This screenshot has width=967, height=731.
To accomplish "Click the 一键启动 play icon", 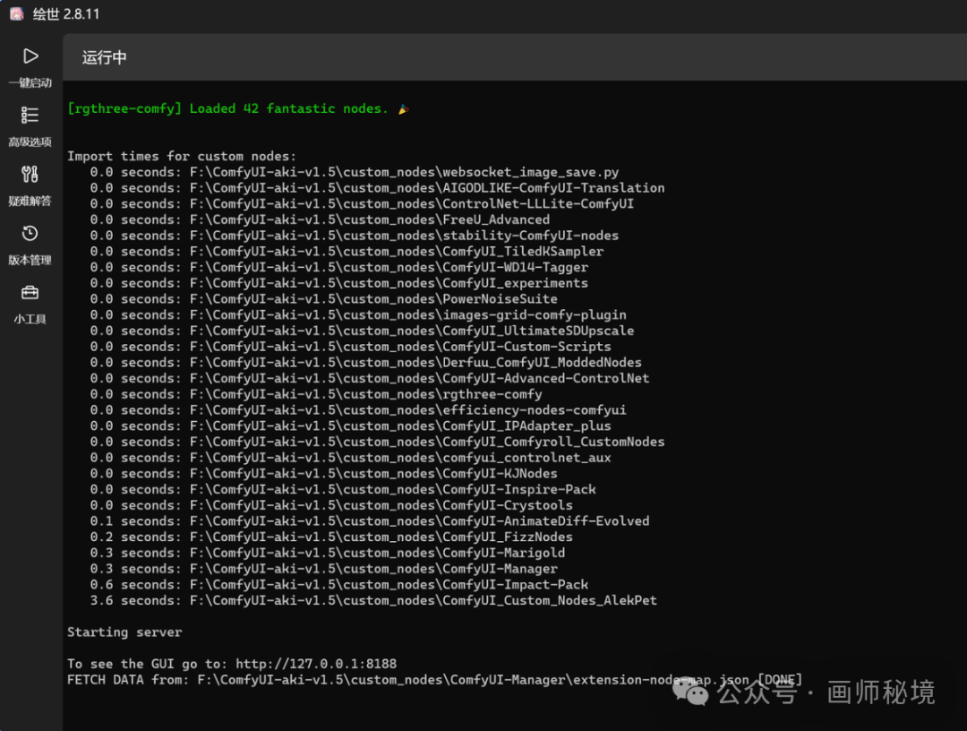I will click(30, 56).
